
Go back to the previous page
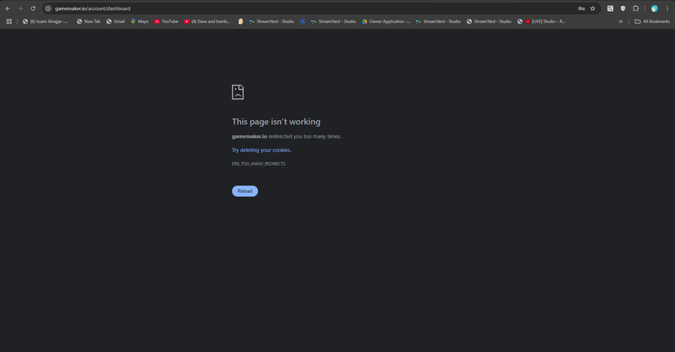point(7,8)
